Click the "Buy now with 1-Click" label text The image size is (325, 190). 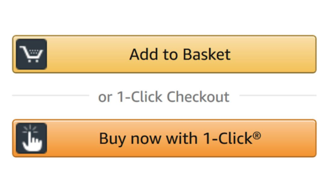click(175, 138)
